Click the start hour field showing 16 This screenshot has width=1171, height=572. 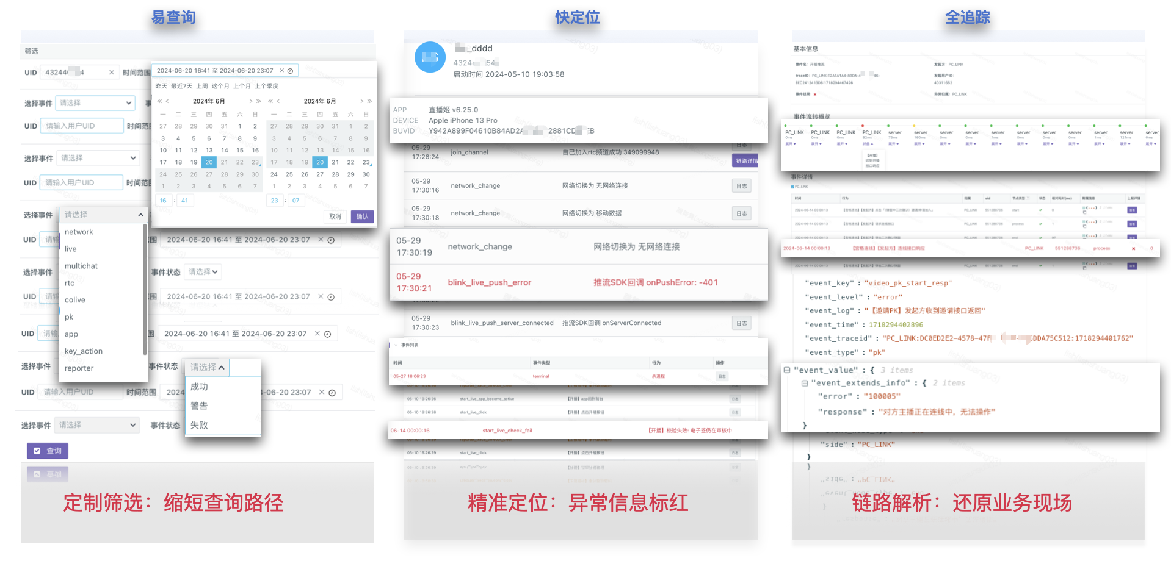(163, 201)
